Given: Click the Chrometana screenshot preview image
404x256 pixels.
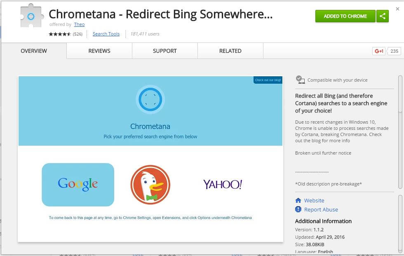Looking at the screenshot, I should 150,159.
